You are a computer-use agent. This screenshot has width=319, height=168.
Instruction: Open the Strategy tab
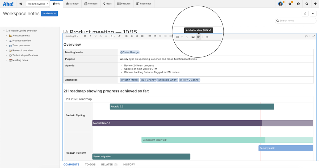pos(72,4)
